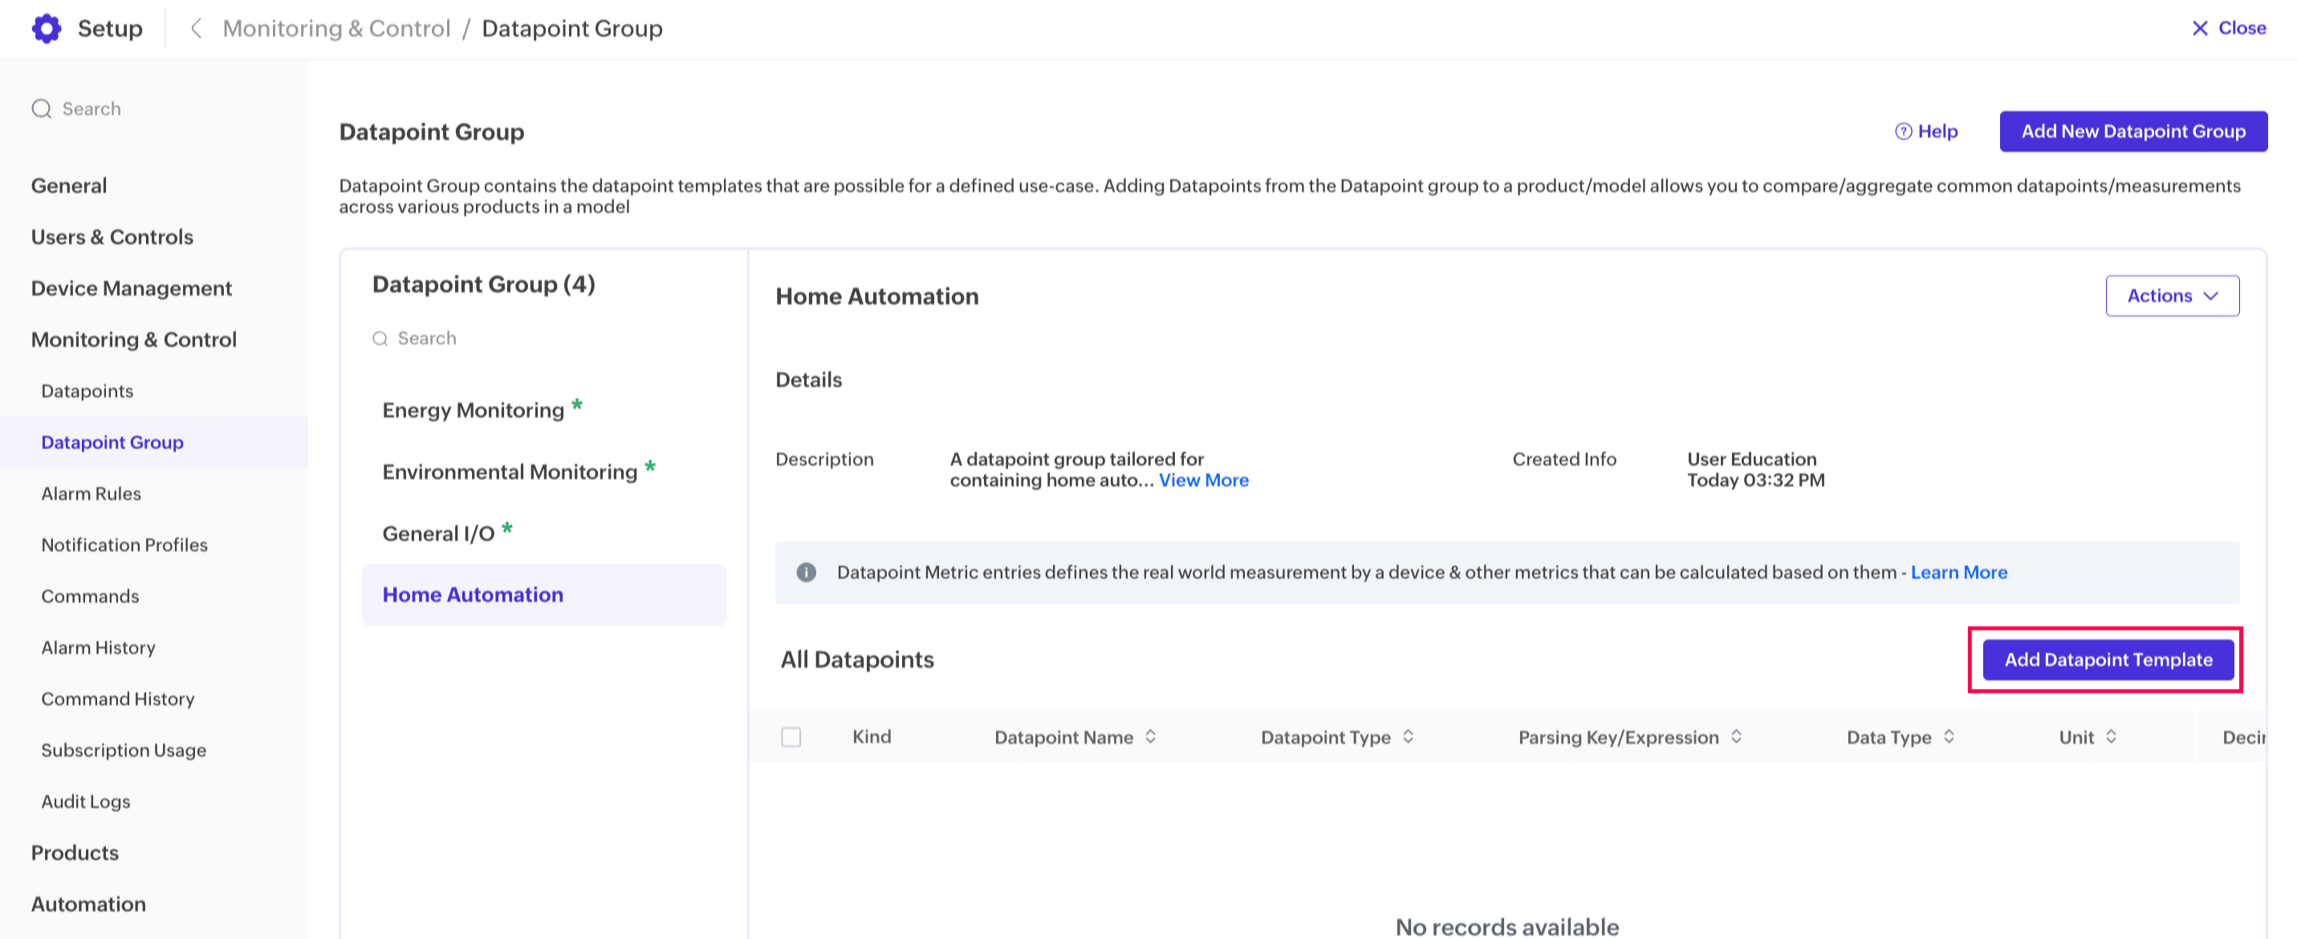This screenshot has height=939, width=2297.
Task: Tick the select-all datapoints checkbox
Action: pyautogui.click(x=791, y=737)
